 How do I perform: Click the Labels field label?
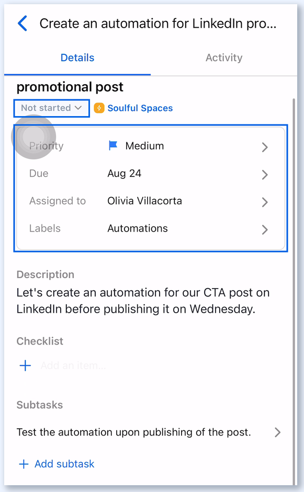tap(44, 228)
